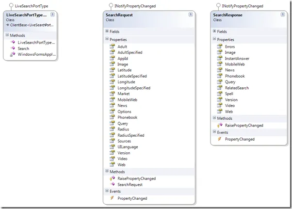Select the Image property in SearchRequest

(x=123, y=64)
